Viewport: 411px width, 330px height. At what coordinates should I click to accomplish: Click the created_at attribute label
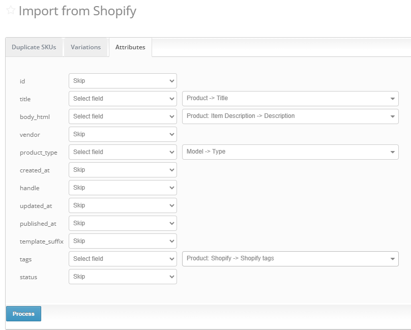pos(35,170)
